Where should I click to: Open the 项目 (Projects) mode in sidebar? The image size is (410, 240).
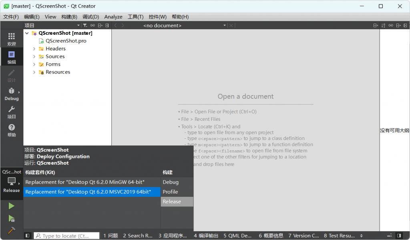12,112
